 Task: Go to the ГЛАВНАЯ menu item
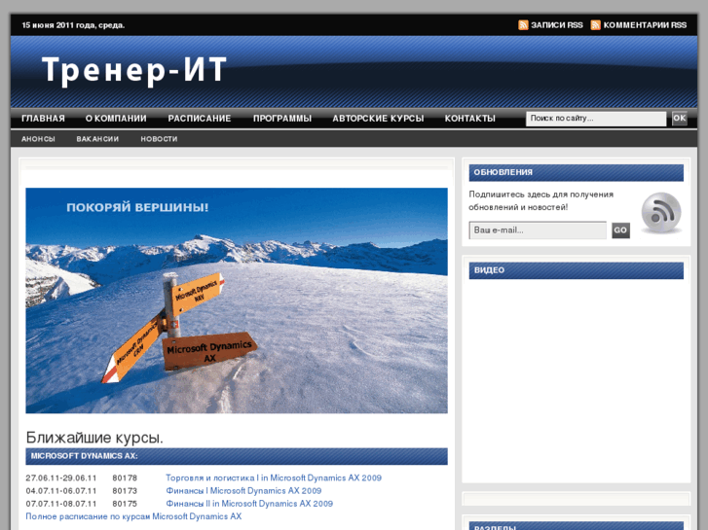44,119
